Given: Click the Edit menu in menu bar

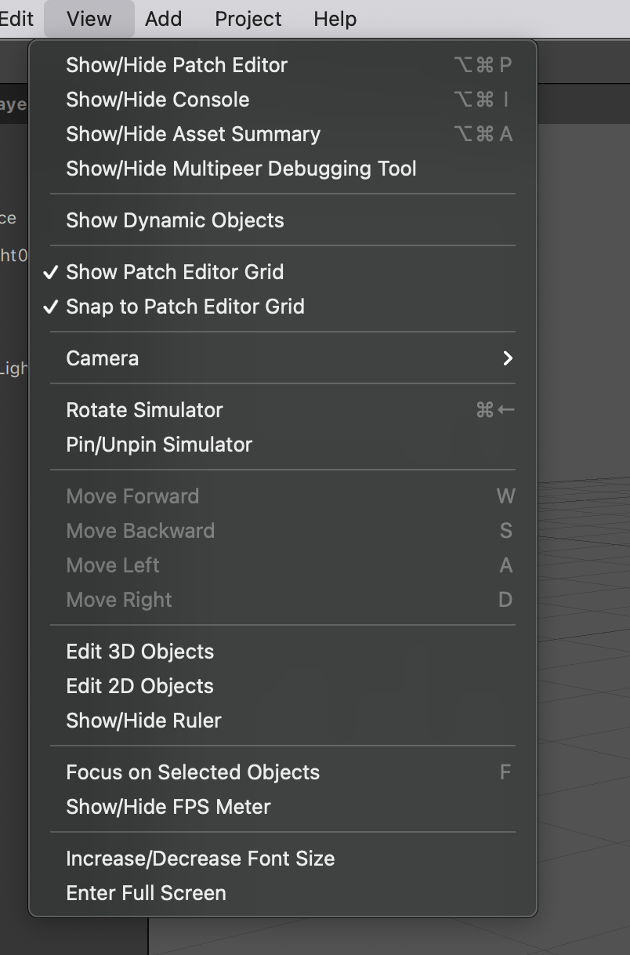Looking at the screenshot, I should 16,19.
